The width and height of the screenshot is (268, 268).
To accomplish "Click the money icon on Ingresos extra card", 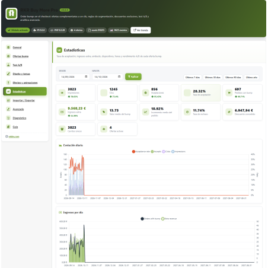I will [x=62, y=112].
